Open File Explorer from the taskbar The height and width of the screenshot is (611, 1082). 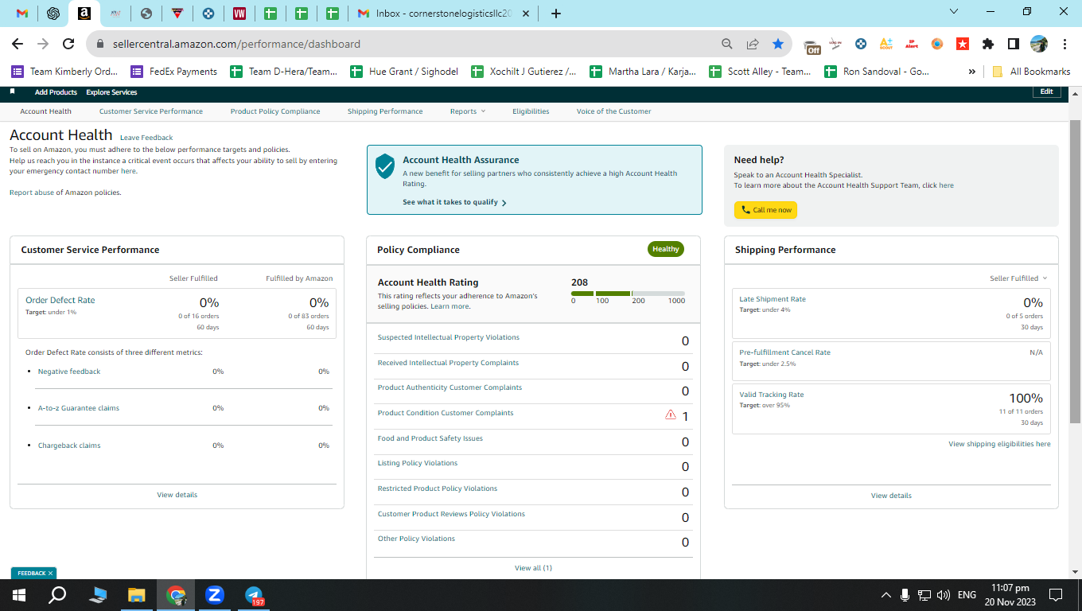[x=137, y=595]
